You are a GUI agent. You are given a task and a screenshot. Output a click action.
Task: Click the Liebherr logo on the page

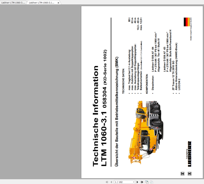[x=190, y=154]
